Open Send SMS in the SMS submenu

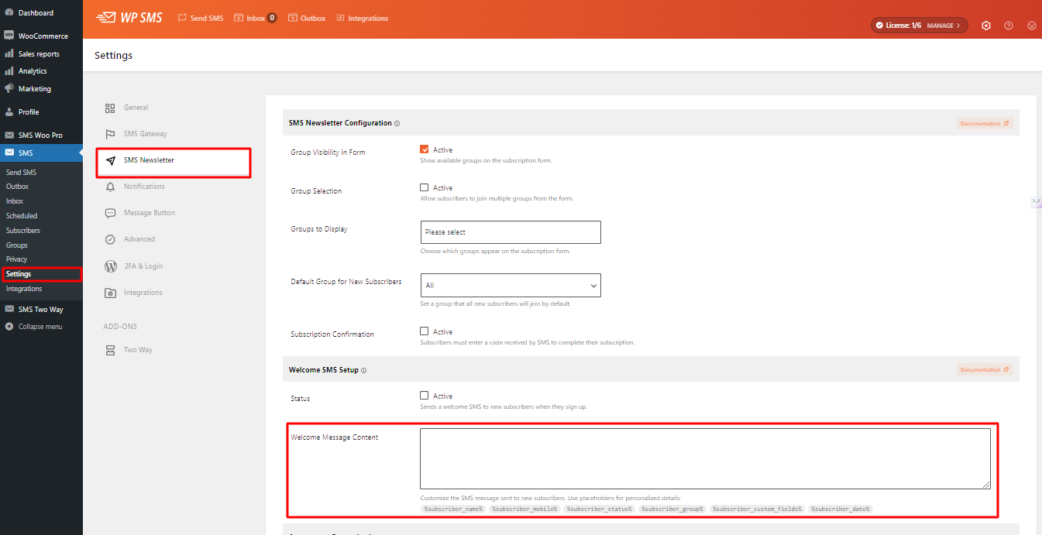(x=22, y=172)
